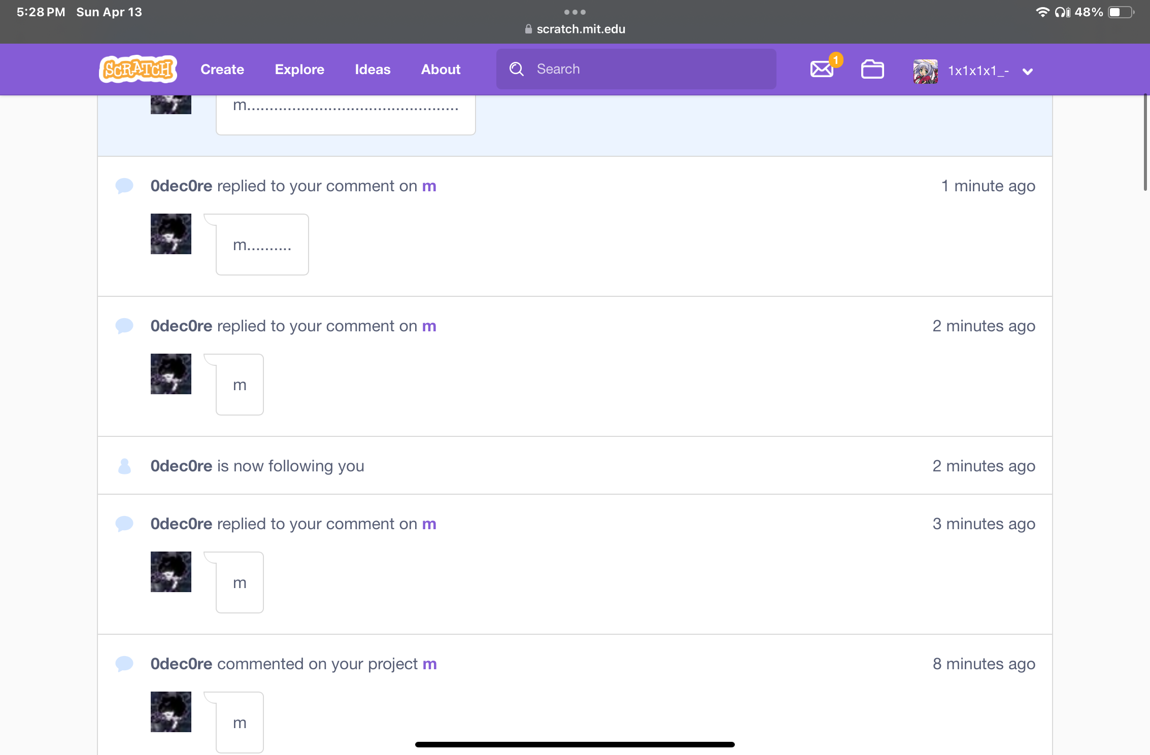Screen dimensions: 1150x755
Task: Open the Create menu item
Action: click(x=222, y=70)
